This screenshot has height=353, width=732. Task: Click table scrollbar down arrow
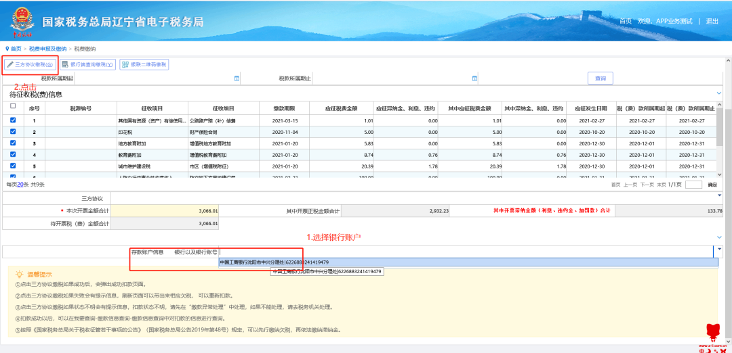coord(720,176)
